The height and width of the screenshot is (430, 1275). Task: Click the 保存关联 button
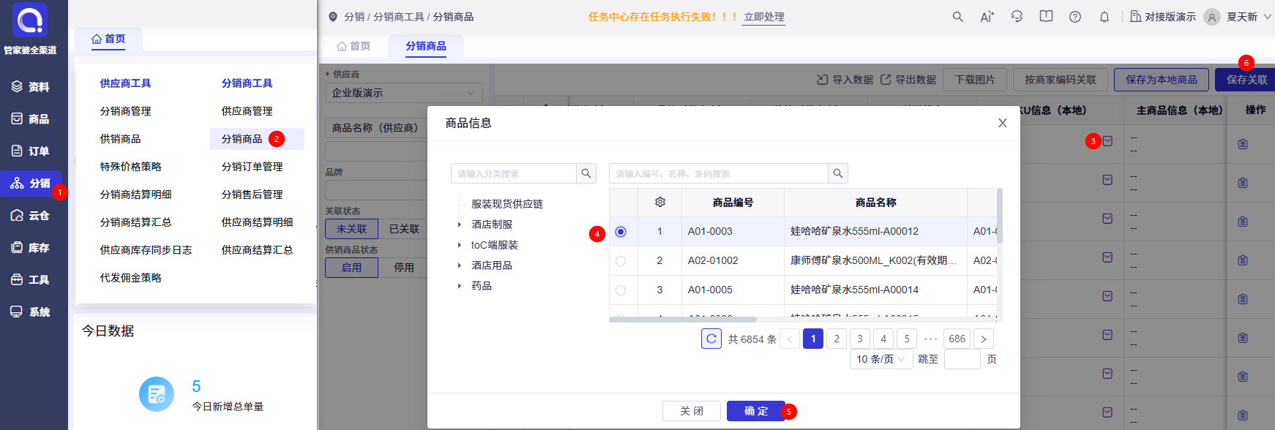(1246, 80)
